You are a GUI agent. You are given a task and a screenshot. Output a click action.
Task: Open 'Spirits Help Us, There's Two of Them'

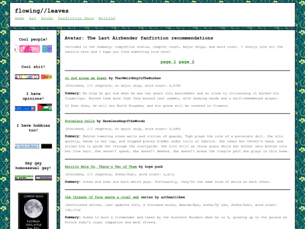pos(101,167)
